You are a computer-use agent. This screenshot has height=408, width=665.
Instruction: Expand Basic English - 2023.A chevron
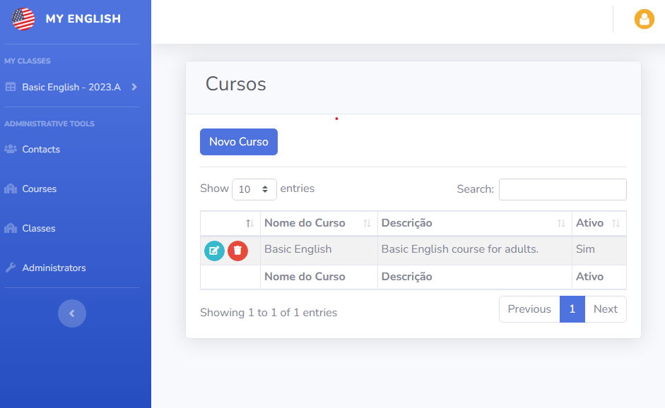[x=134, y=87]
